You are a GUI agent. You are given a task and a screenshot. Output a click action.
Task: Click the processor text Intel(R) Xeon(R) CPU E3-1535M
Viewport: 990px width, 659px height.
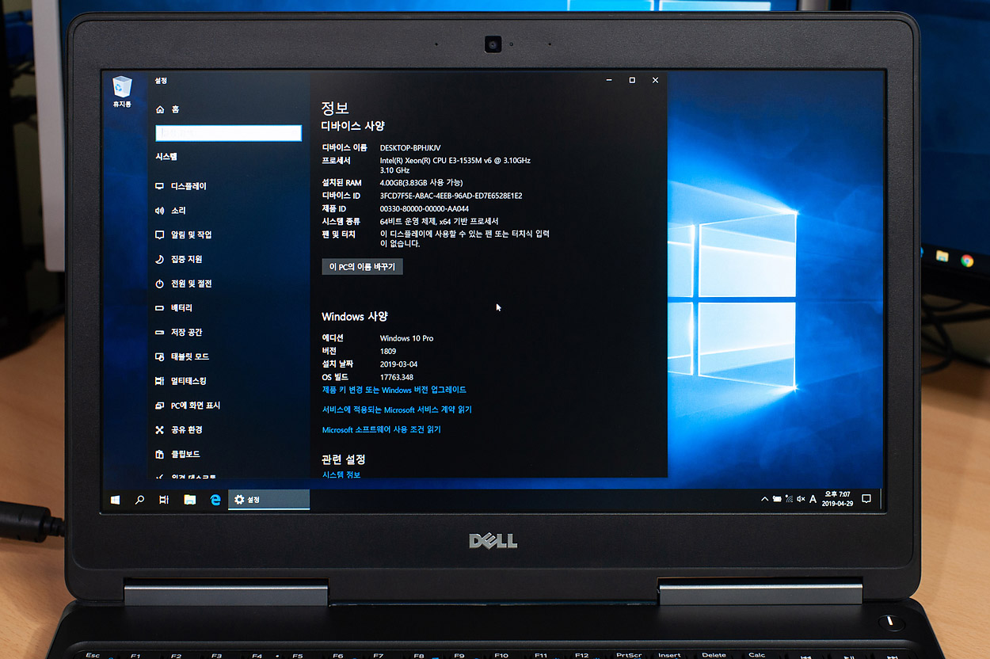click(455, 161)
